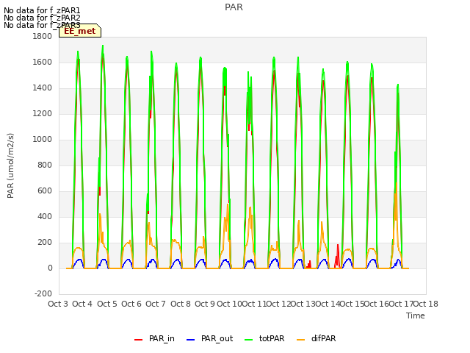470x353 pixels.
Task: Click the Oct 7 x-axis tick label
Action: click(156, 304)
